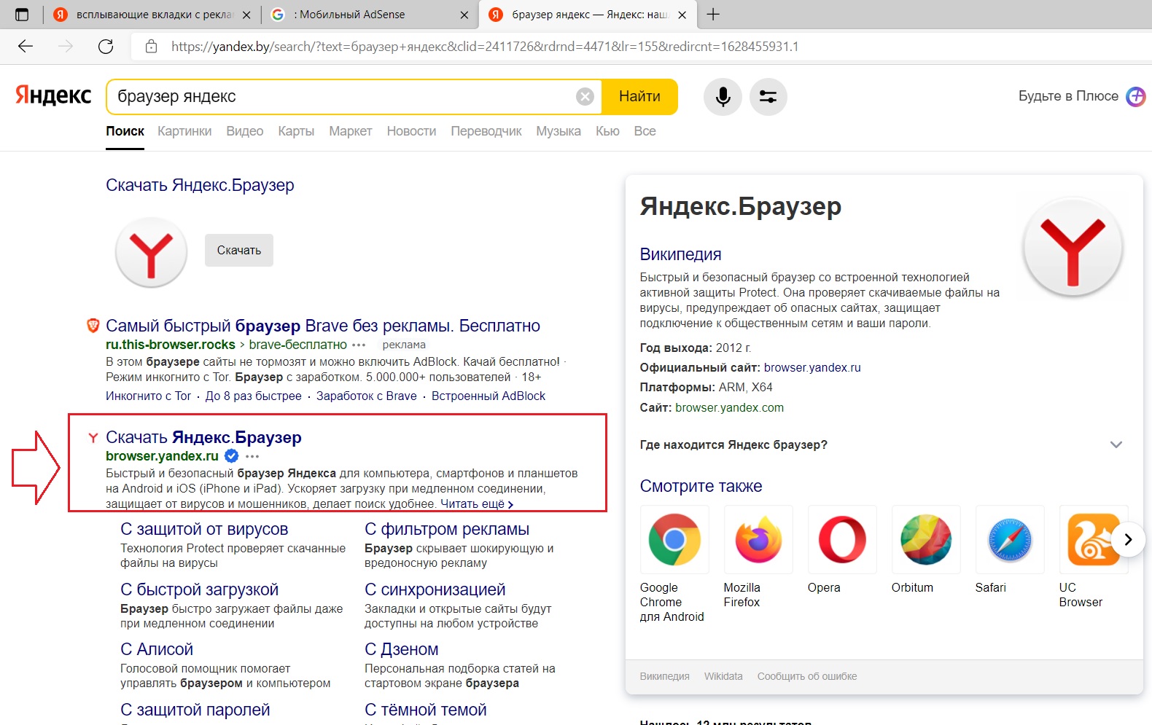Open the Новости search tab

click(411, 131)
